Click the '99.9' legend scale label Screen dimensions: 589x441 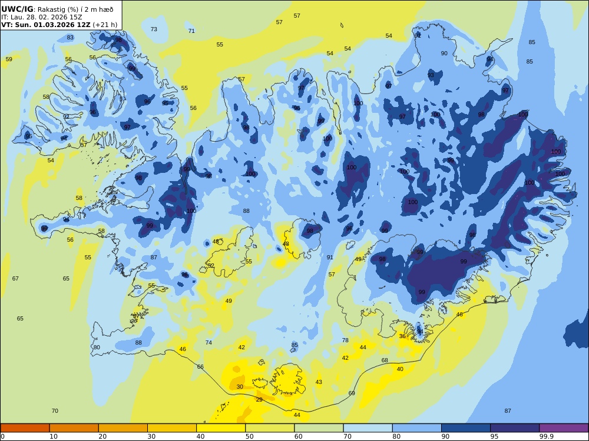(546, 436)
